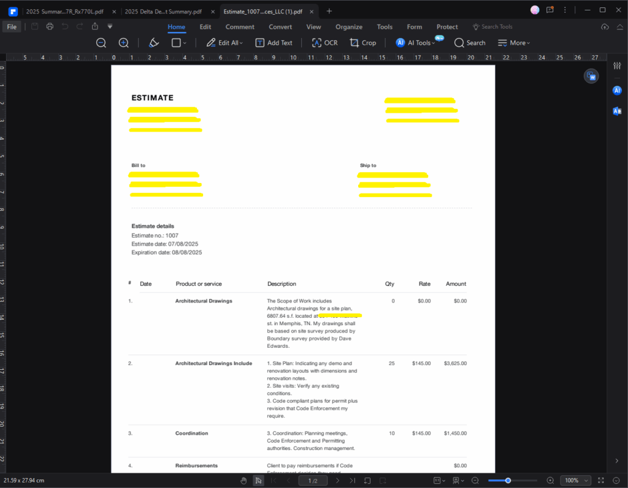Click the previous view icon

pos(367,481)
